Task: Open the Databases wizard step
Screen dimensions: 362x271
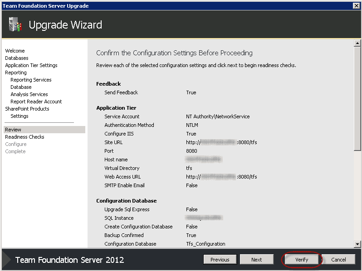Action: point(17,58)
